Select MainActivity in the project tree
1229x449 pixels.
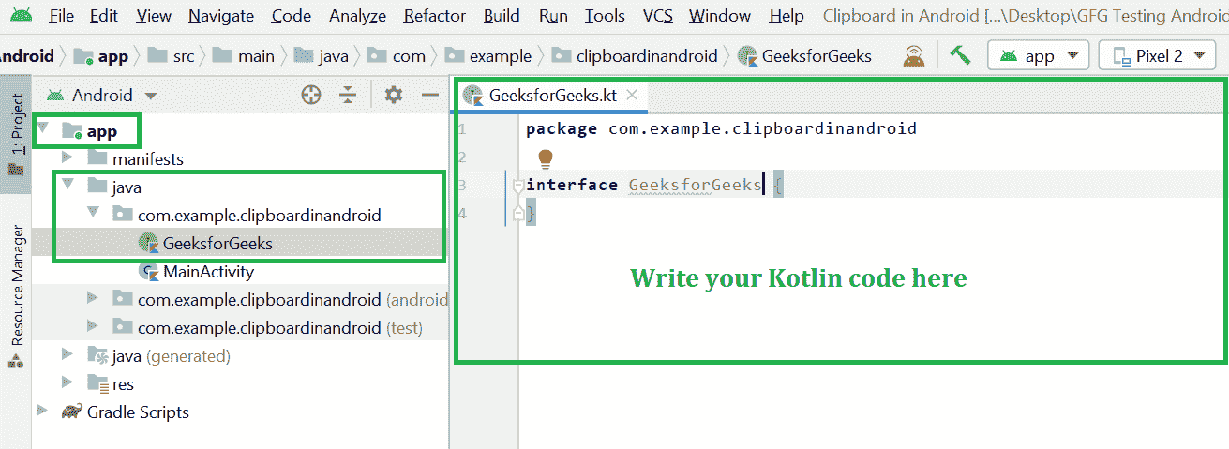click(x=208, y=272)
